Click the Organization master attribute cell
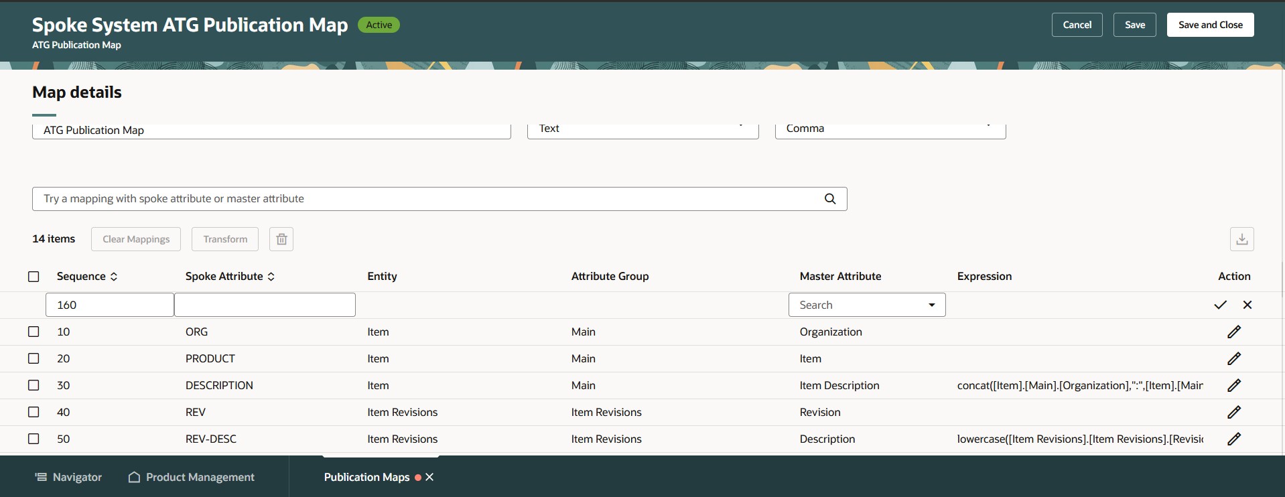The height and width of the screenshot is (497, 1285). pyautogui.click(x=831, y=332)
